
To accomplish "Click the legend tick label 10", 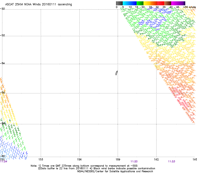I will (x=130, y=7).
